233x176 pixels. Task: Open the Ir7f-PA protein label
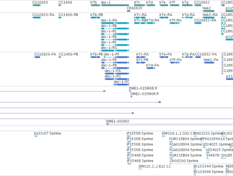tap(176, 60)
